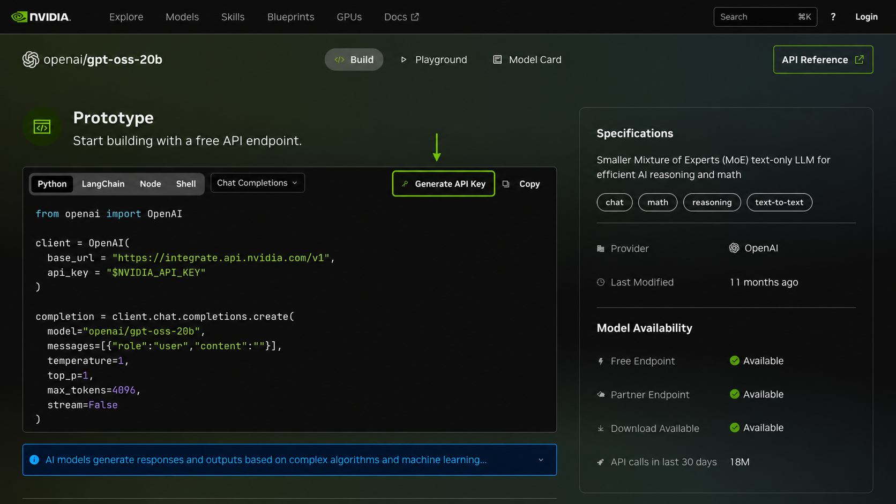Screen dimensions: 896x504
Task: Select the LangChain code tab
Action: pos(103,184)
